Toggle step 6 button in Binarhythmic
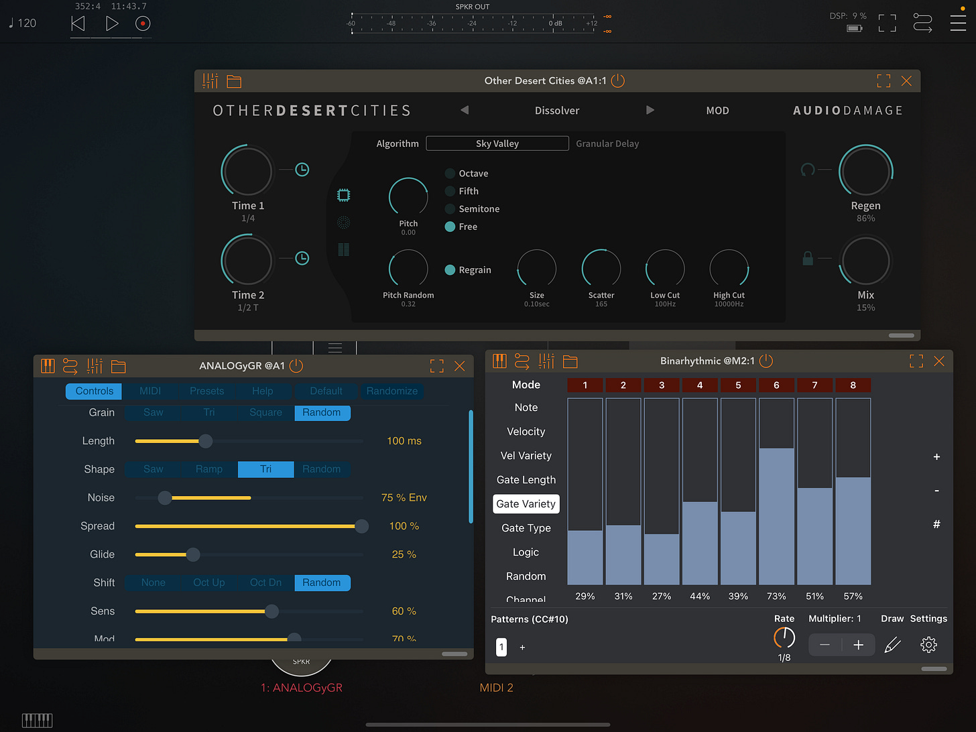The width and height of the screenshot is (976, 732). [x=776, y=385]
